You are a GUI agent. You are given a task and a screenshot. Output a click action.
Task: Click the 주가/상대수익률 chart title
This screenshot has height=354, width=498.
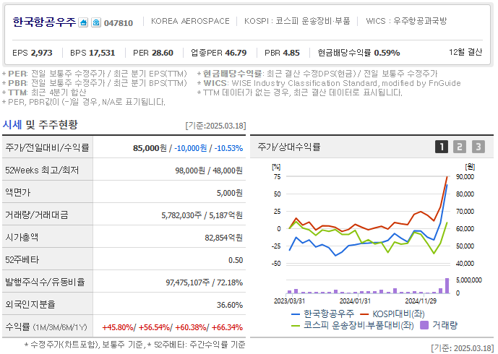(x=289, y=147)
